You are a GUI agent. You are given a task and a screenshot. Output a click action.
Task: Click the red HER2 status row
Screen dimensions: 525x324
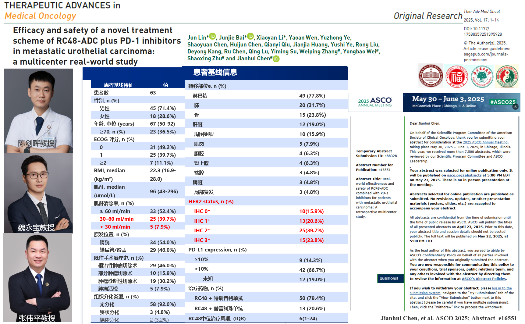click(266, 201)
